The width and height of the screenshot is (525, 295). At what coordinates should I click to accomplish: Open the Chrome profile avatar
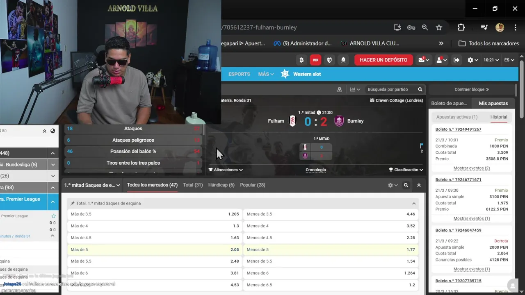(500, 27)
